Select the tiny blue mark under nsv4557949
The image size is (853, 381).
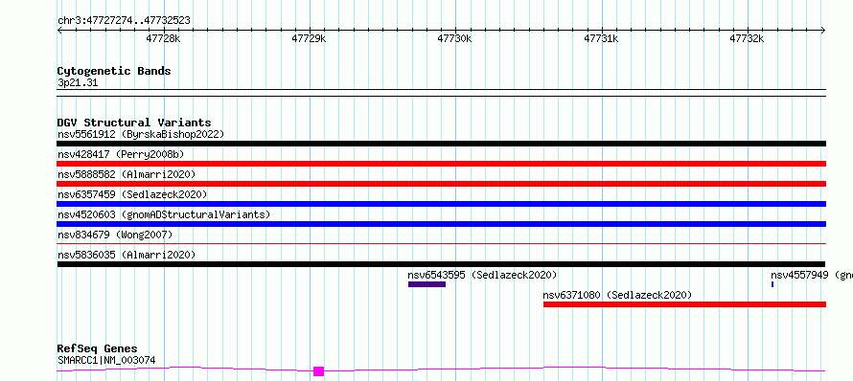[x=772, y=284]
